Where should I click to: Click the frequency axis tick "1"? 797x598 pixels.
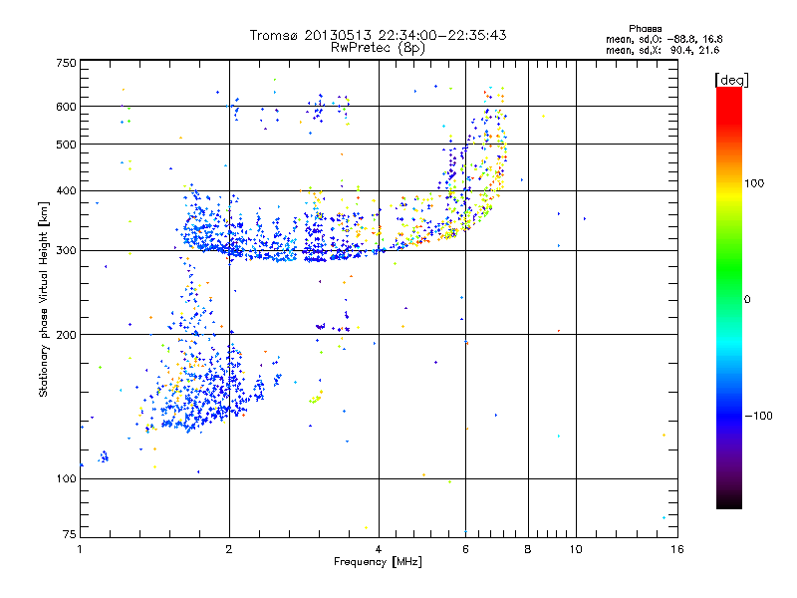pos(80,549)
